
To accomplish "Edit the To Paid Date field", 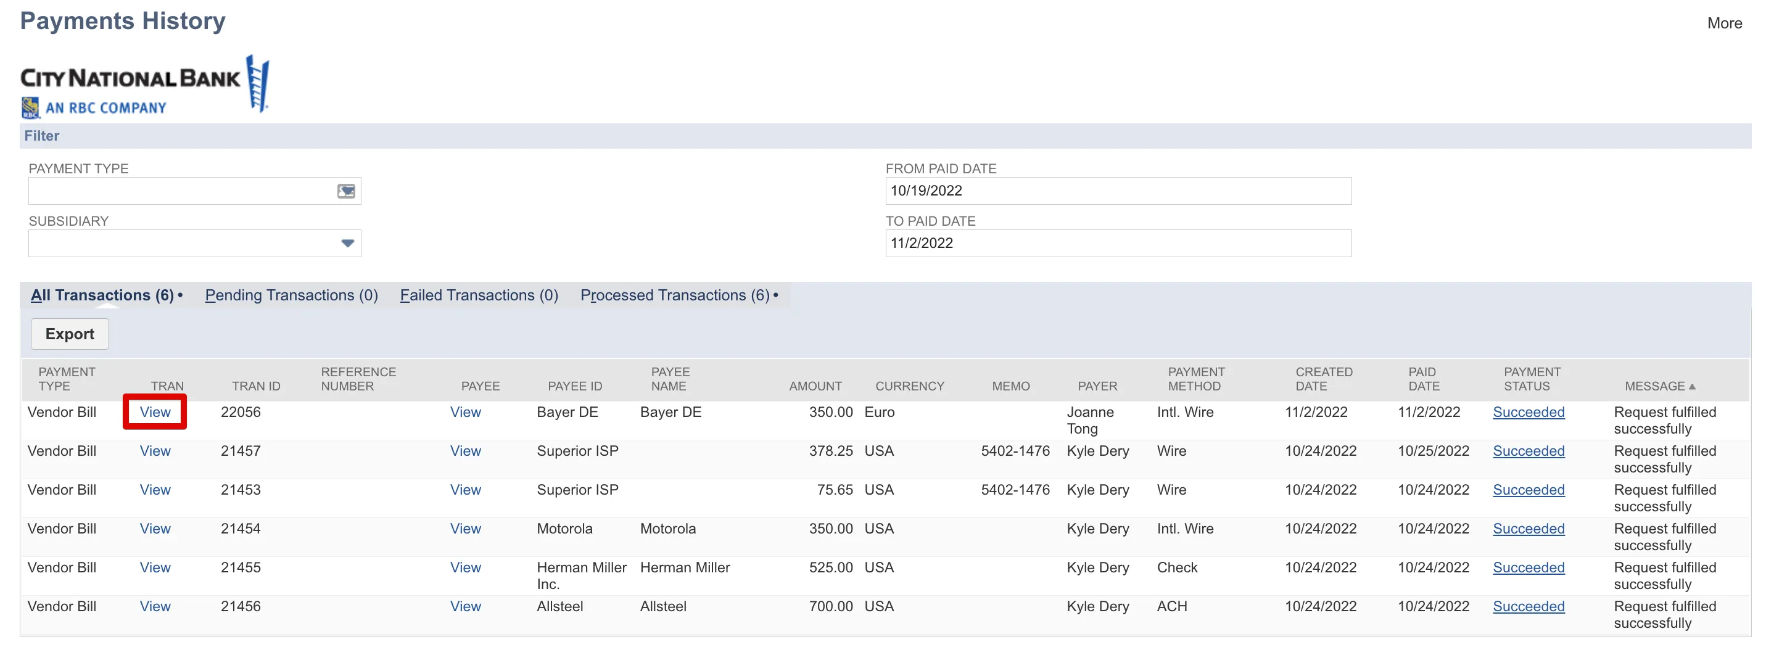I will (x=1118, y=243).
